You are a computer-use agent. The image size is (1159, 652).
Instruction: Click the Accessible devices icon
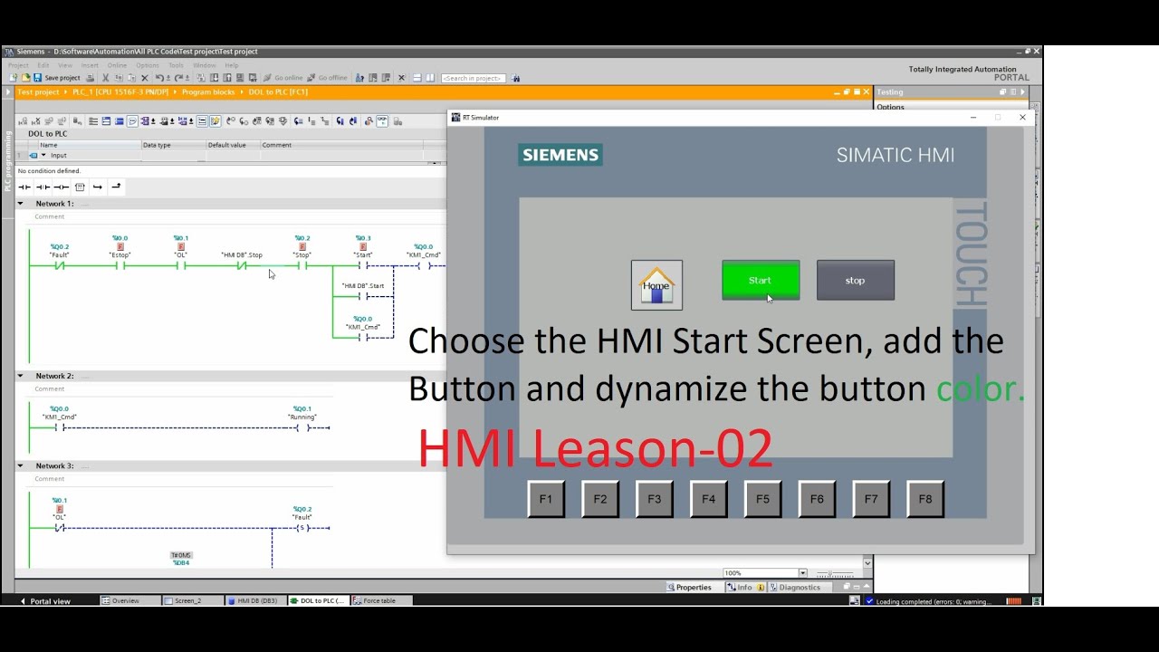coord(359,78)
